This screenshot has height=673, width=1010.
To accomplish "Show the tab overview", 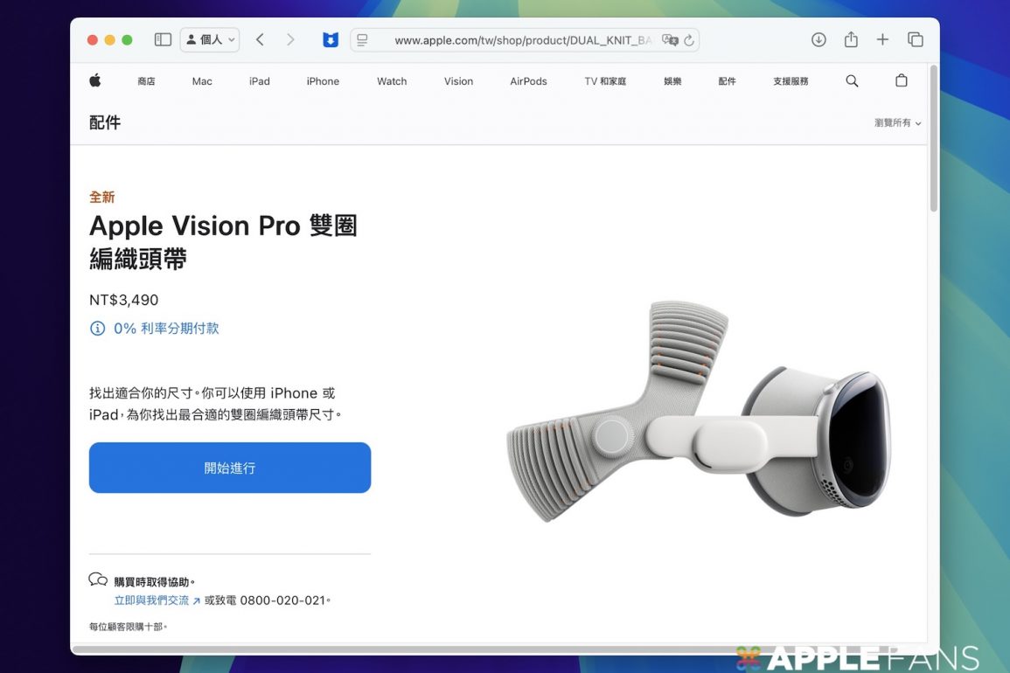I will (915, 39).
